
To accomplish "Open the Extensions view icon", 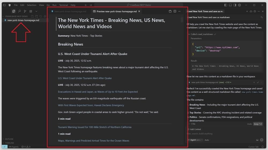I will [x=31, y=11].
